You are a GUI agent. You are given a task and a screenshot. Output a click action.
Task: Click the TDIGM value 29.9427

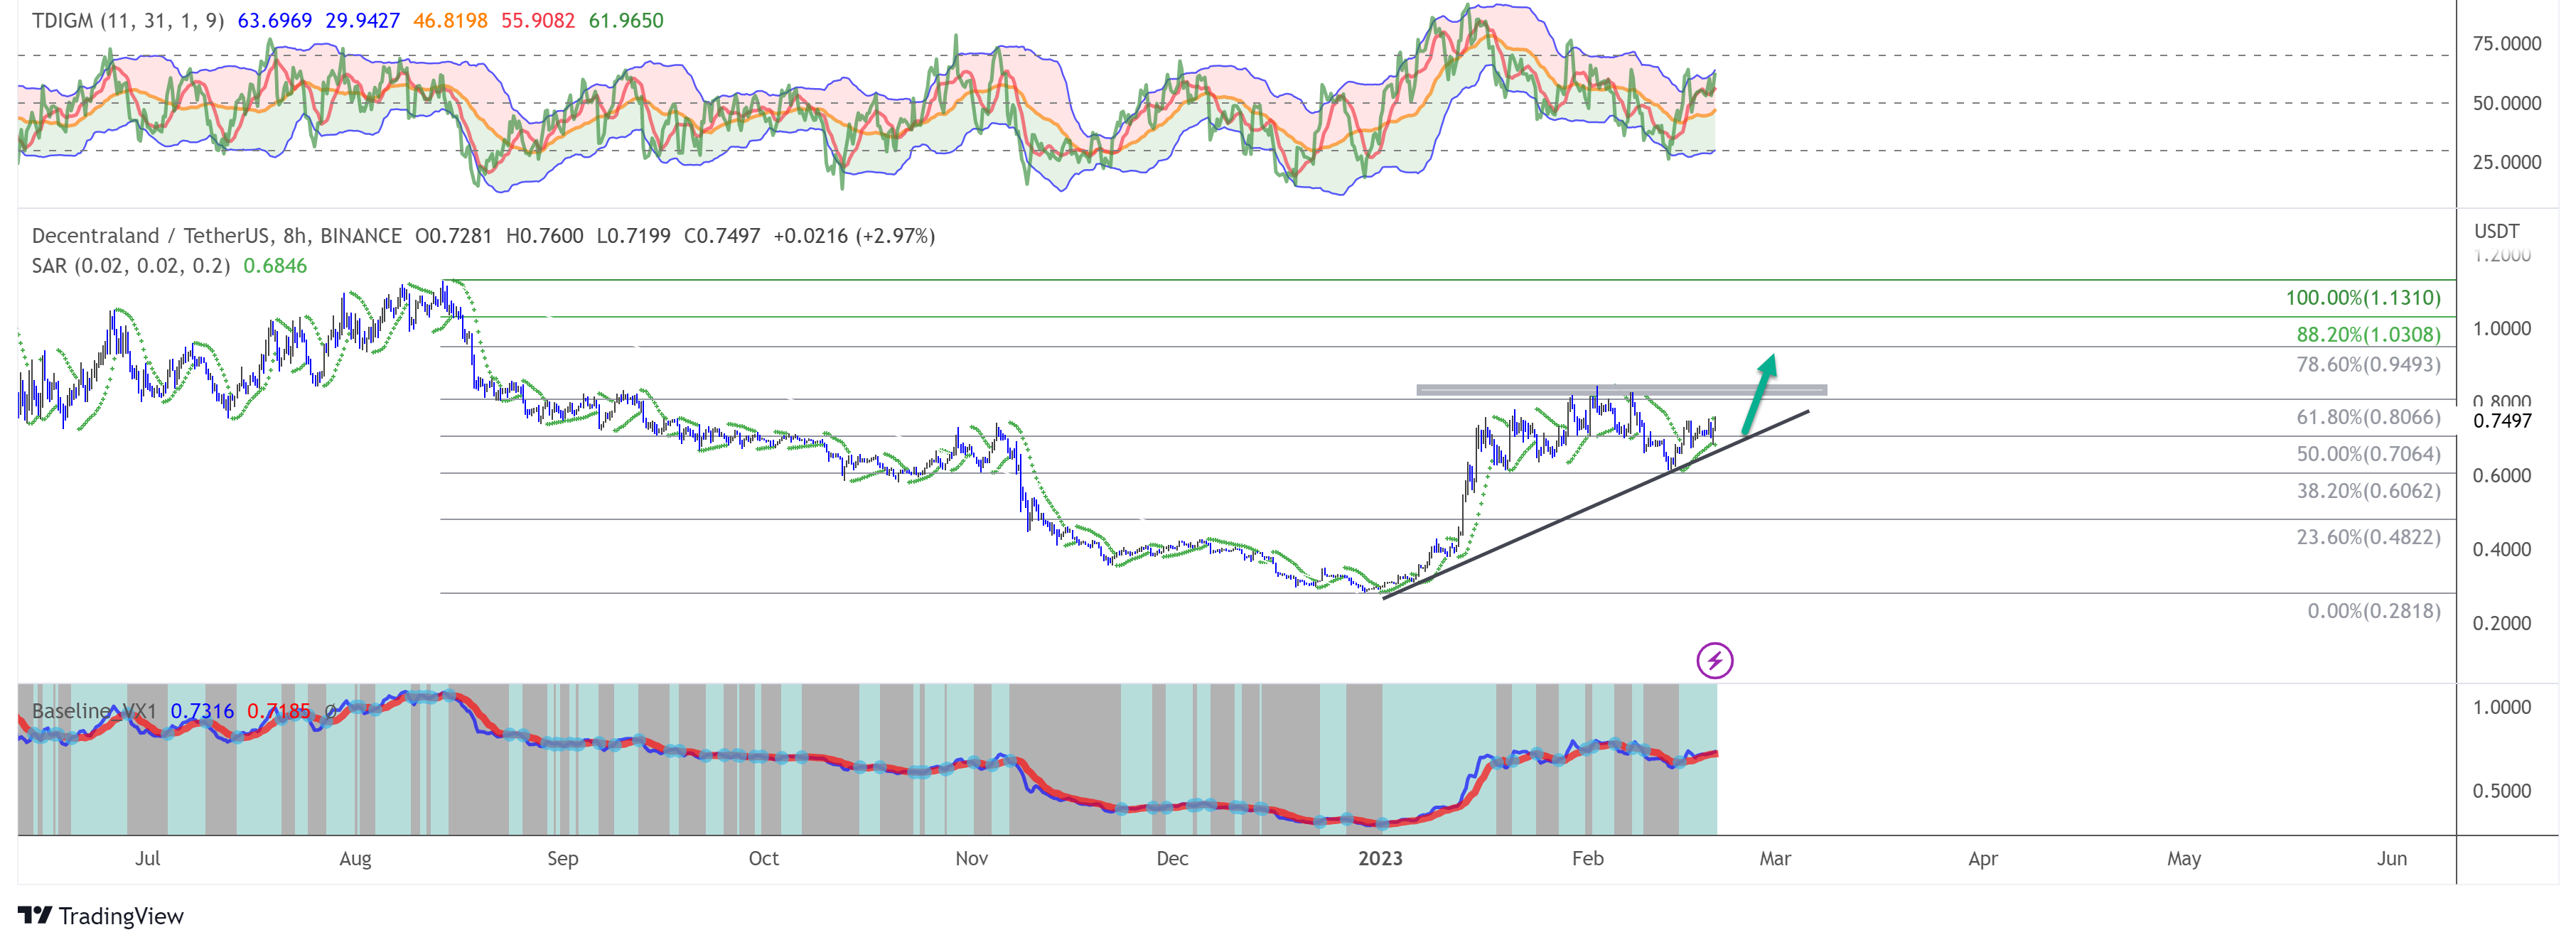[x=362, y=21]
